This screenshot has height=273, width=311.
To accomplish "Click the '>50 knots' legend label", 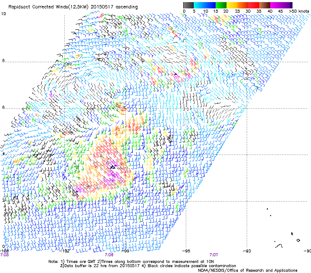I will point(299,11).
